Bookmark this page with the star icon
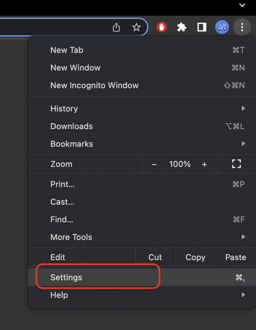This screenshot has width=256, height=330. pyautogui.click(x=136, y=27)
